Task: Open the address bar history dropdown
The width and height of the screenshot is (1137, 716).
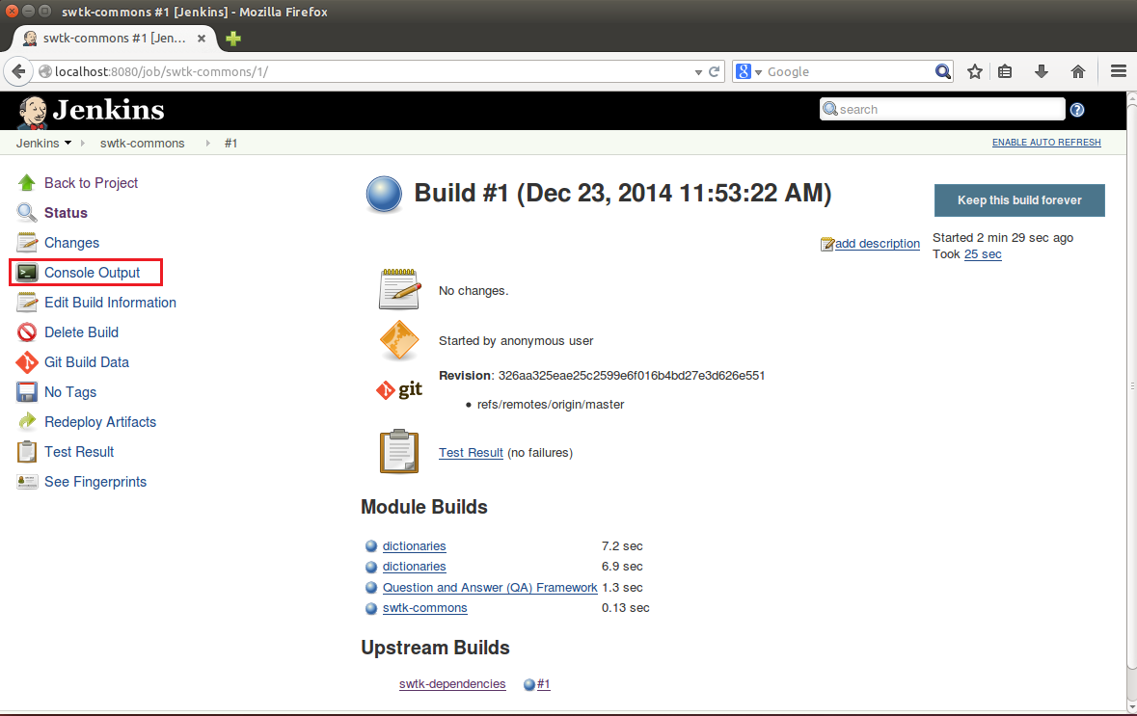Action: coord(697,70)
